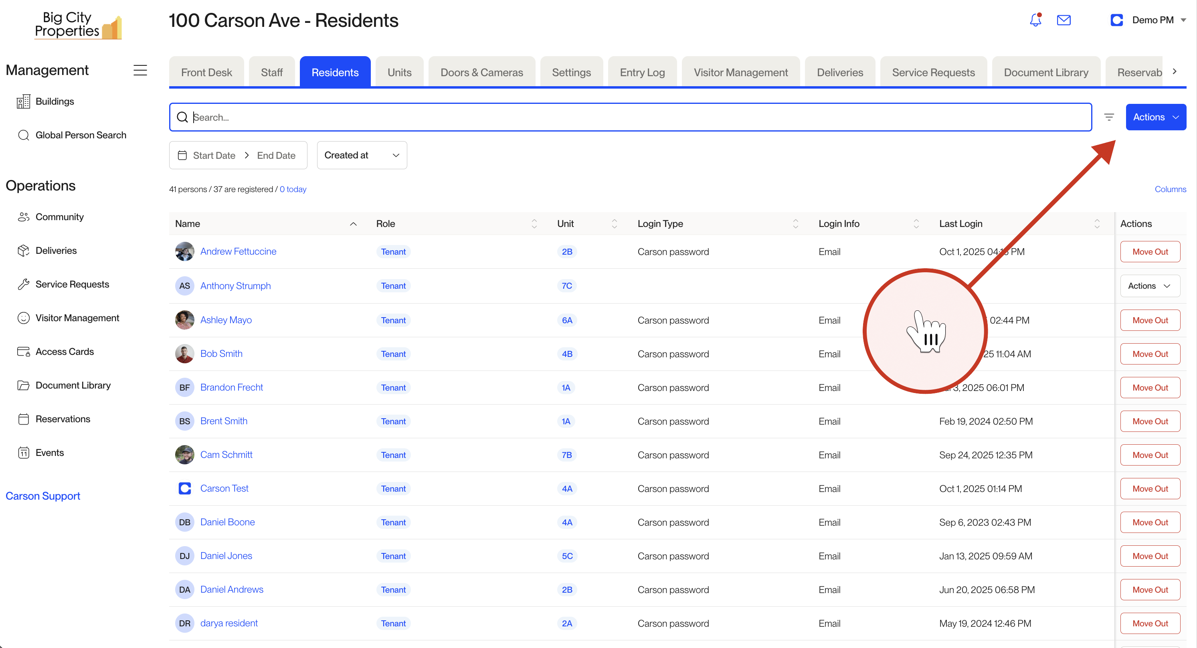Viewport: 1197px width, 648px height.
Task: Open the Units tab
Action: point(399,73)
